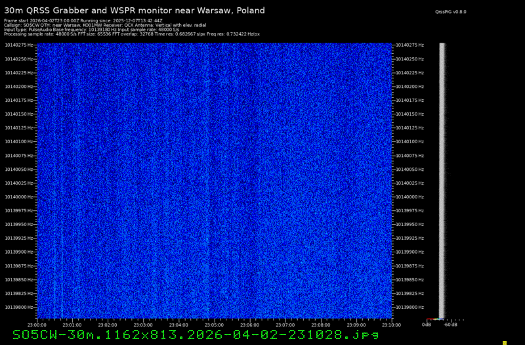Click the 10140100 Hz label on left axis
The image size is (525, 345).
[x=18, y=141]
